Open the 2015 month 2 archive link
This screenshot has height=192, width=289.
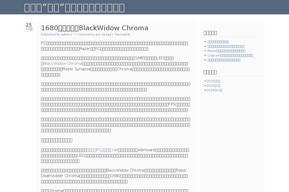pyautogui.click(x=213, y=81)
